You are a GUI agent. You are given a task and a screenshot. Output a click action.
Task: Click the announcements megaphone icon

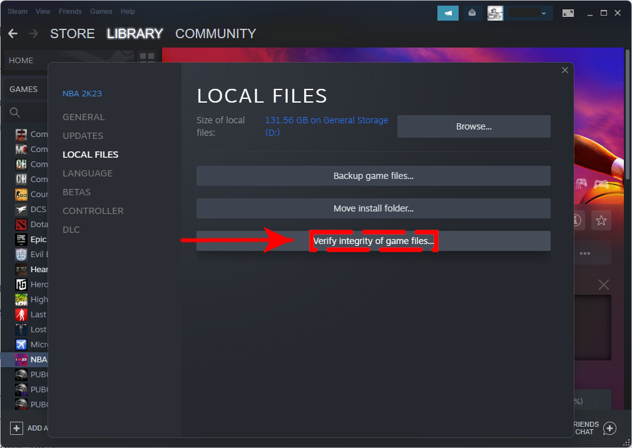click(x=448, y=13)
